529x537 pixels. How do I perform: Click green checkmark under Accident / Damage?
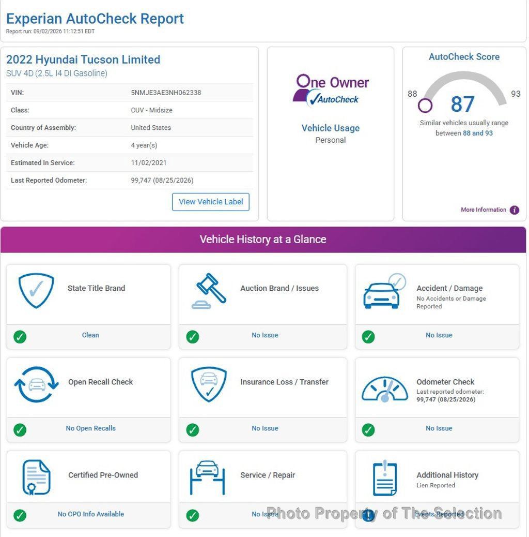368,337
